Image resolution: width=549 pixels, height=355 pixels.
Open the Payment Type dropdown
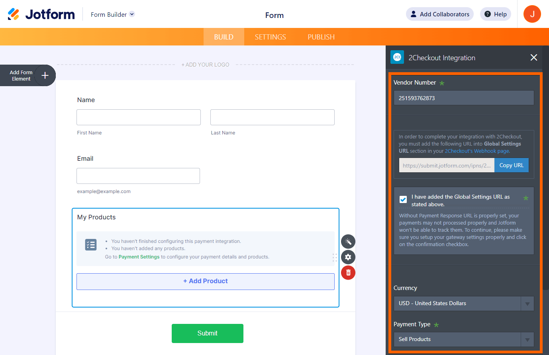click(x=464, y=339)
